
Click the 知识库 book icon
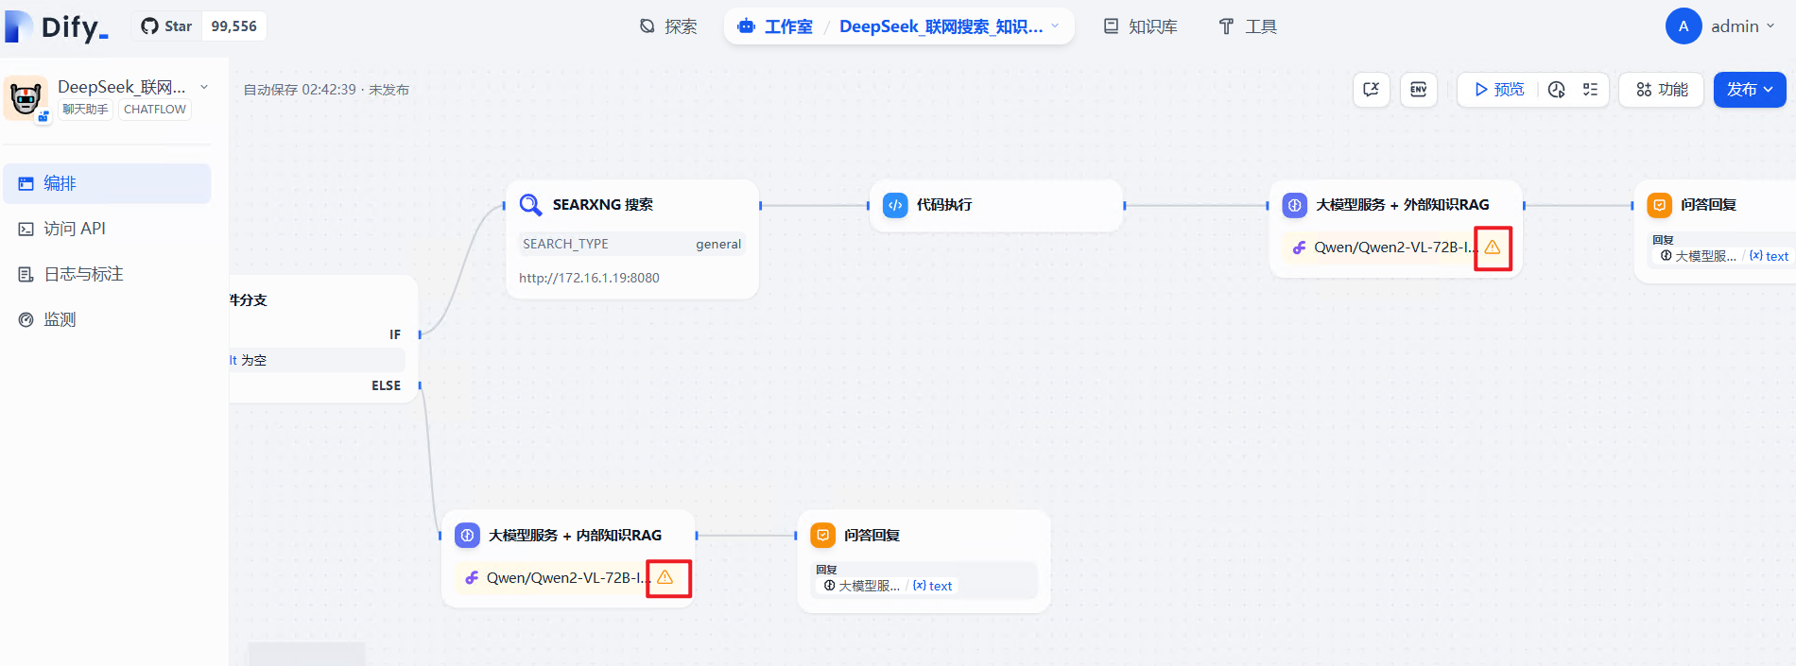(x=1112, y=26)
